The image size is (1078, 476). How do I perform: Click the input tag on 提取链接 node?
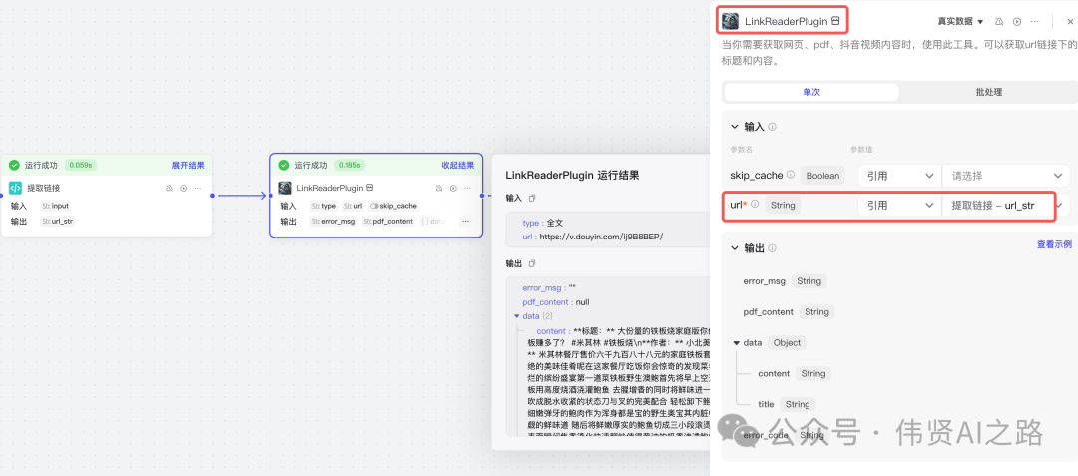click(55, 206)
